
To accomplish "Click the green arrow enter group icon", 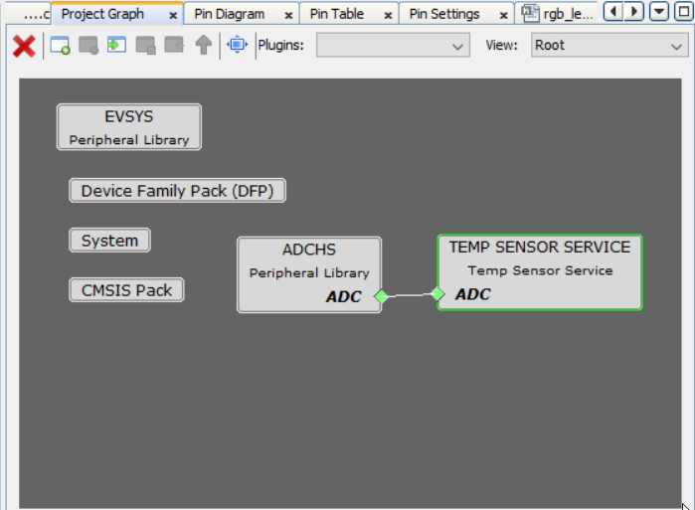I will click(x=116, y=46).
